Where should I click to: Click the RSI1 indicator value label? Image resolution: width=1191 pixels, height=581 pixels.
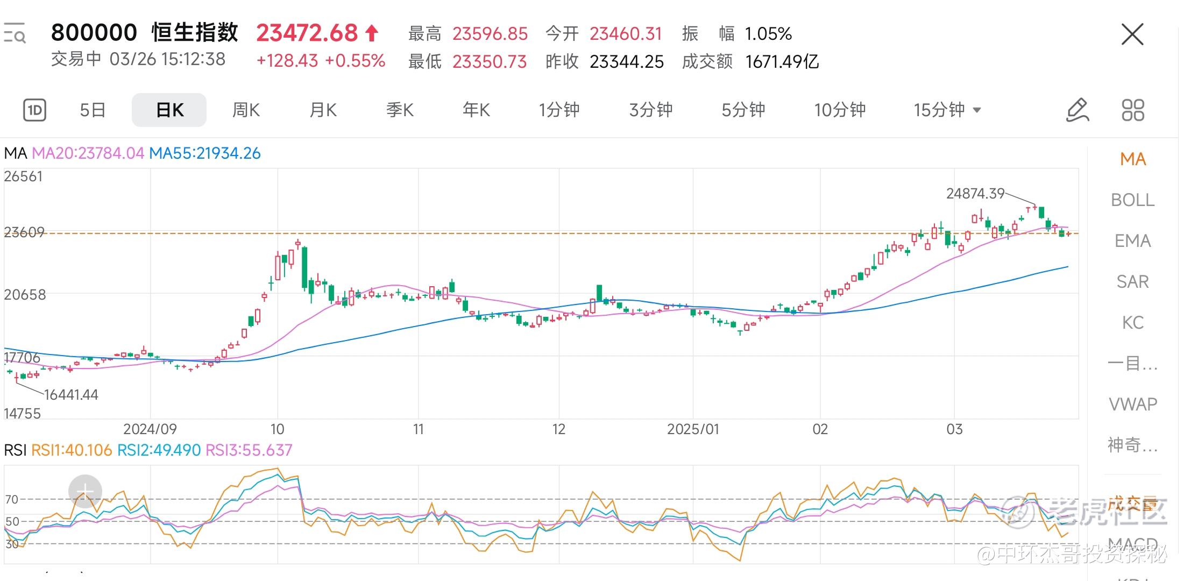72,450
